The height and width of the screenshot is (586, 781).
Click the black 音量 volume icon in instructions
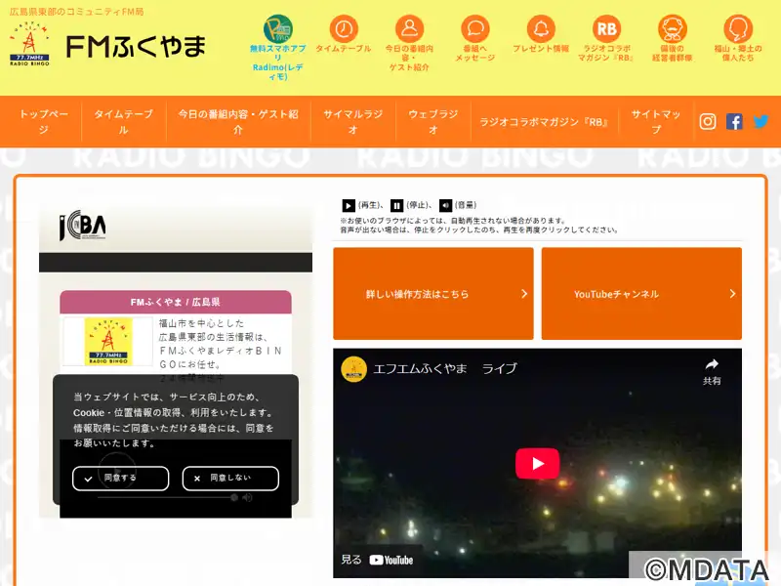(445, 205)
